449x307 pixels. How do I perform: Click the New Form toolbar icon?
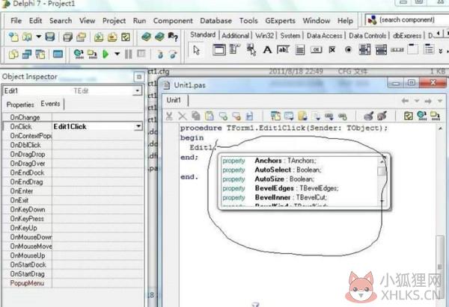click(x=58, y=54)
